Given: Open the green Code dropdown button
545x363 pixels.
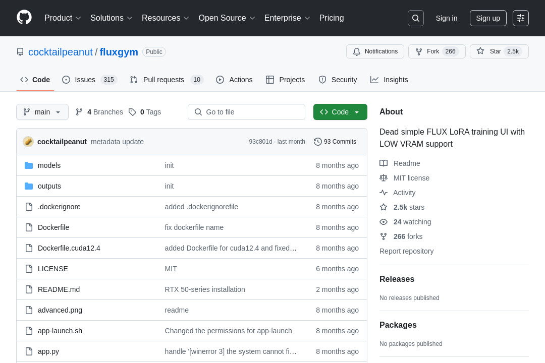Looking at the screenshot, I should pos(340,112).
